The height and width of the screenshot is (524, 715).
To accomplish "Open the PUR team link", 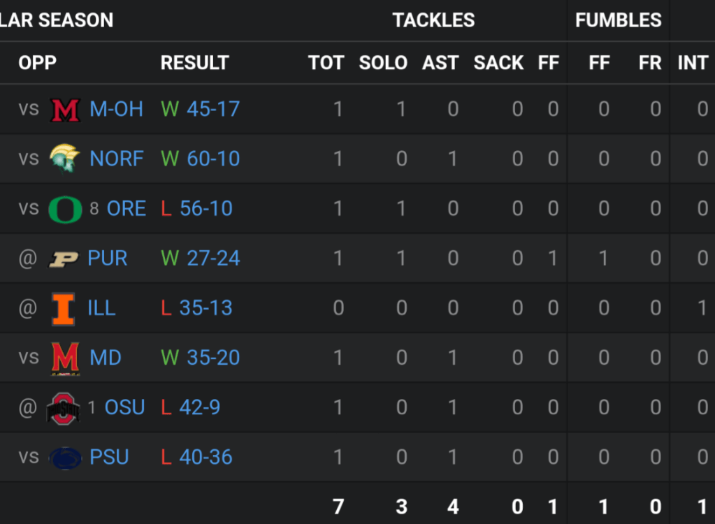I will click(x=108, y=259).
